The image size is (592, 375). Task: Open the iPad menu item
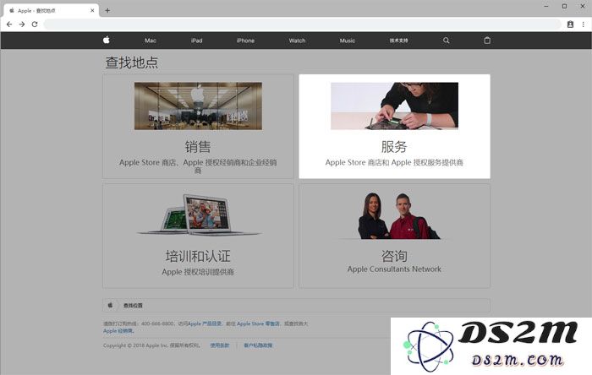(197, 41)
